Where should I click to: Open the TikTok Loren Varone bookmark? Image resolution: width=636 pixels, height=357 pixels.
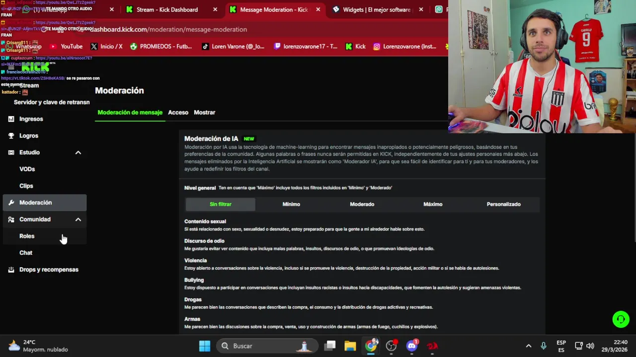tap(233, 47)
